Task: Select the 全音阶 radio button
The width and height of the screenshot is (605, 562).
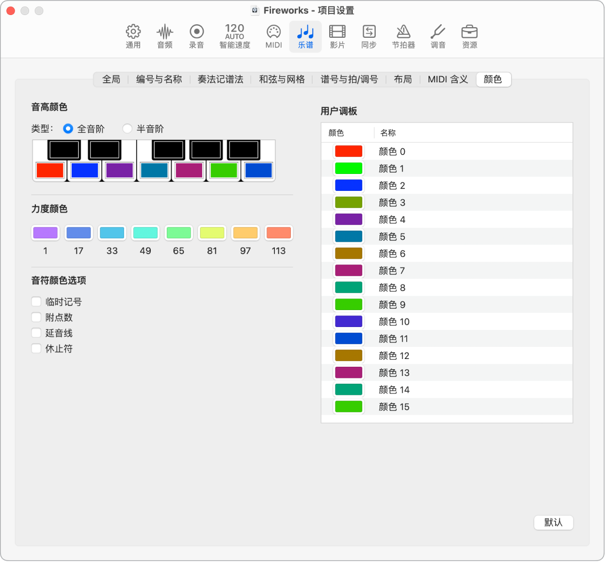Action: point(68,129)
